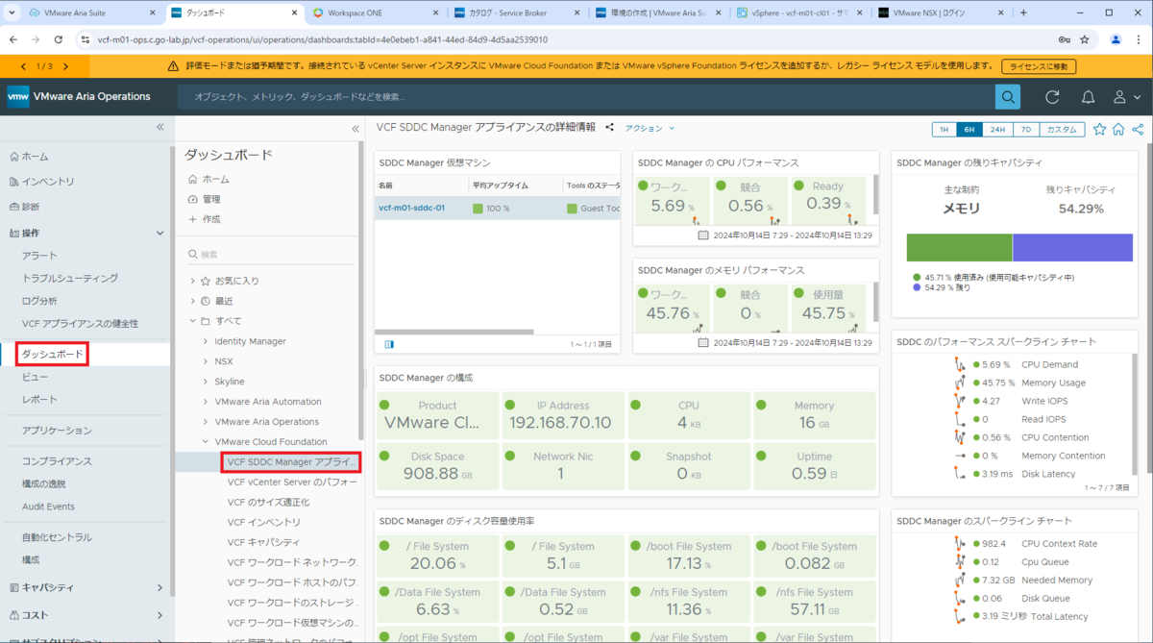Click the vcf-m01-sddc-01 VM link
The width and height of the screenshot is (1153, 643).
click(411, 208)
